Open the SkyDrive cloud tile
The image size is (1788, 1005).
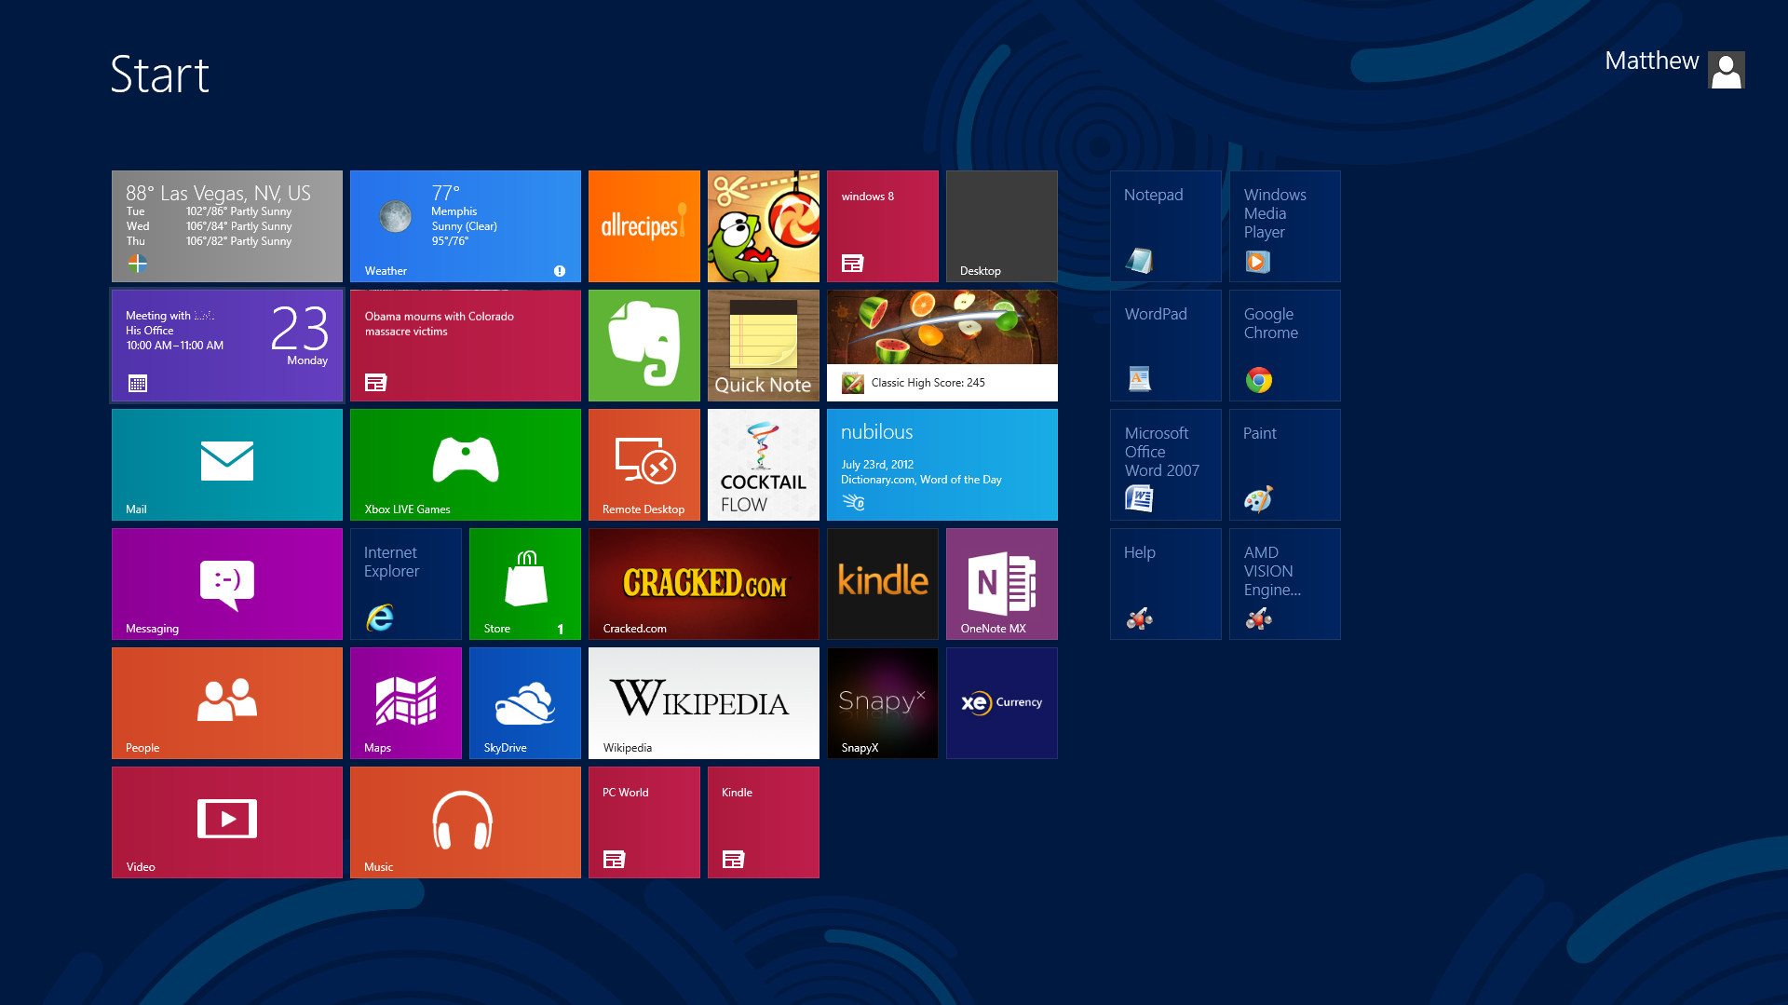[x=524, y=702]
